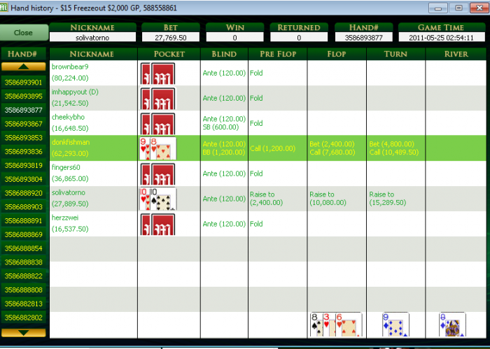Select hand 3586893877 in list

(23, 110)
